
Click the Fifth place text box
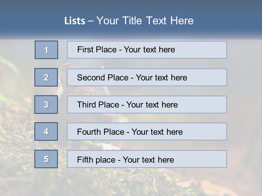pos(147,159)
